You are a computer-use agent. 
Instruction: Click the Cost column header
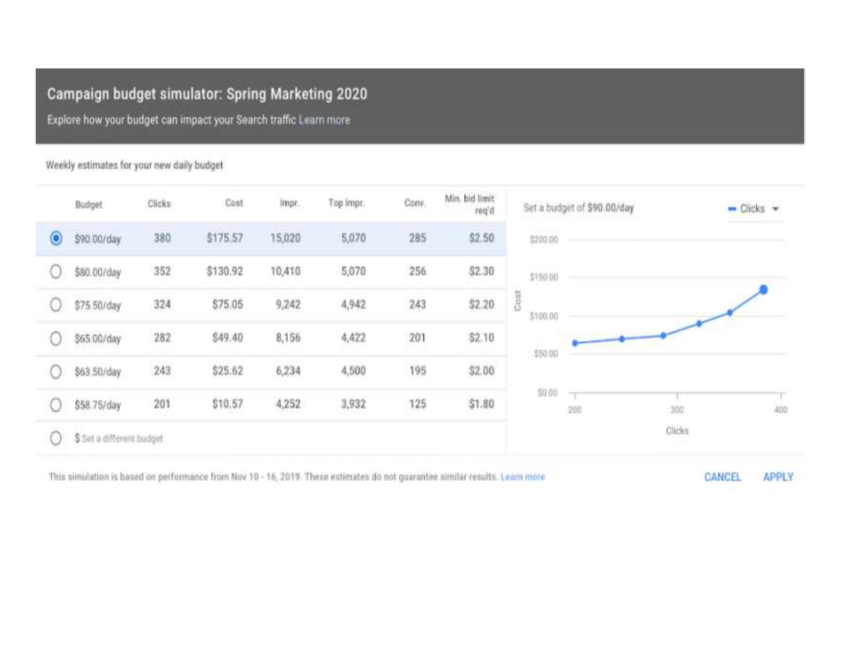point(234,203)
